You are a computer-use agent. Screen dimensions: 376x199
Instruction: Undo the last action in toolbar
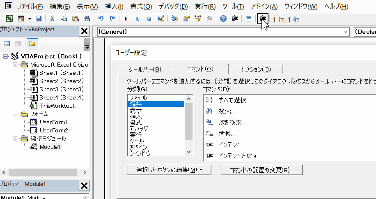click(x=101, y=19)
